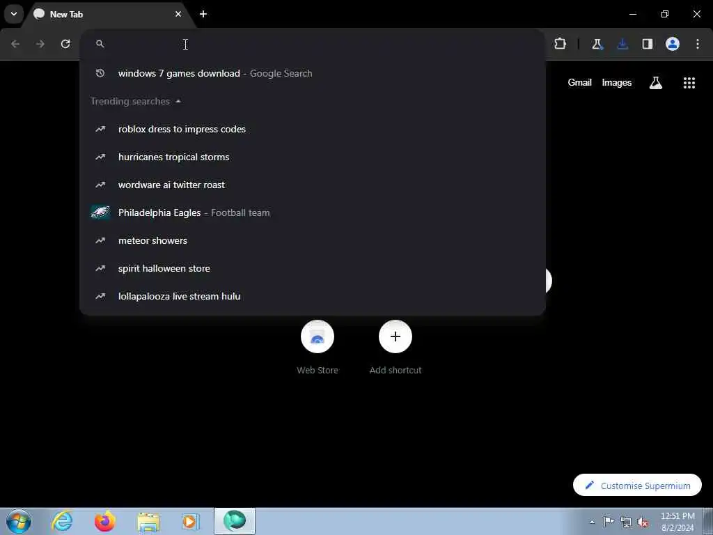The height and width of the screenshot is (535, 713).
Task: Toggle the side panel
Action: 648,44
